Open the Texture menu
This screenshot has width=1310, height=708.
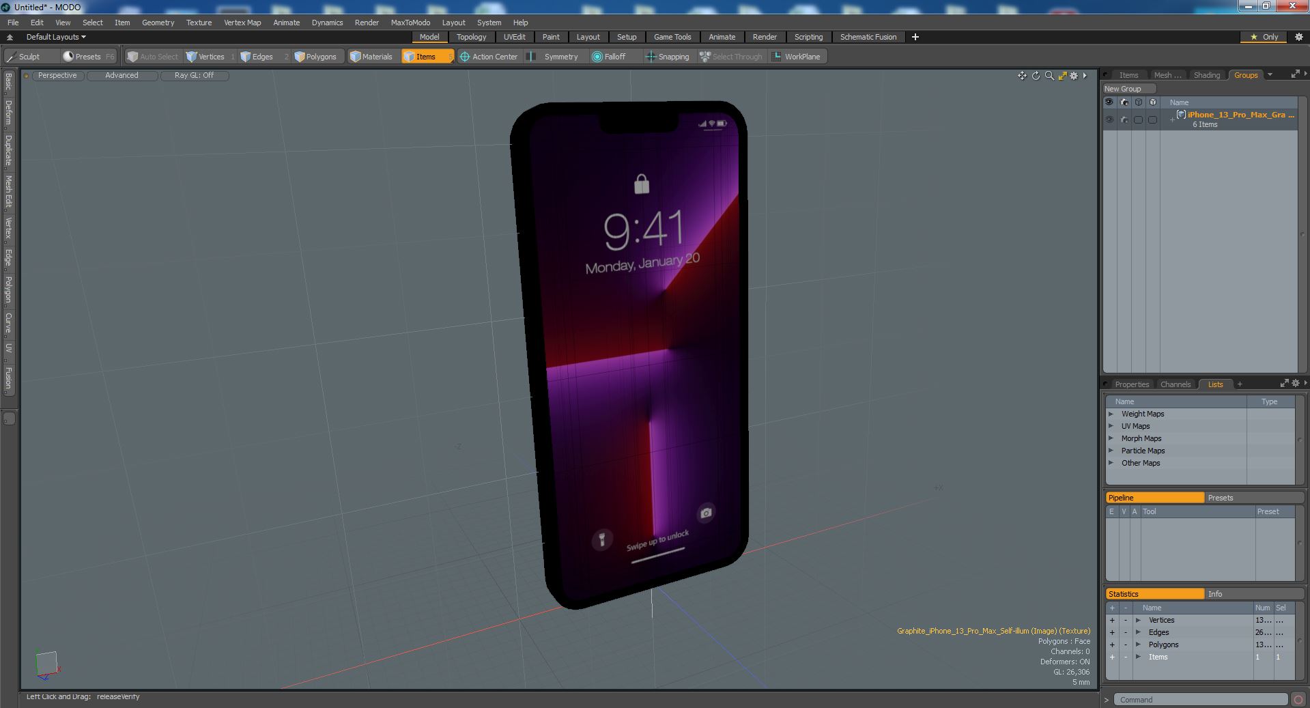199,23
